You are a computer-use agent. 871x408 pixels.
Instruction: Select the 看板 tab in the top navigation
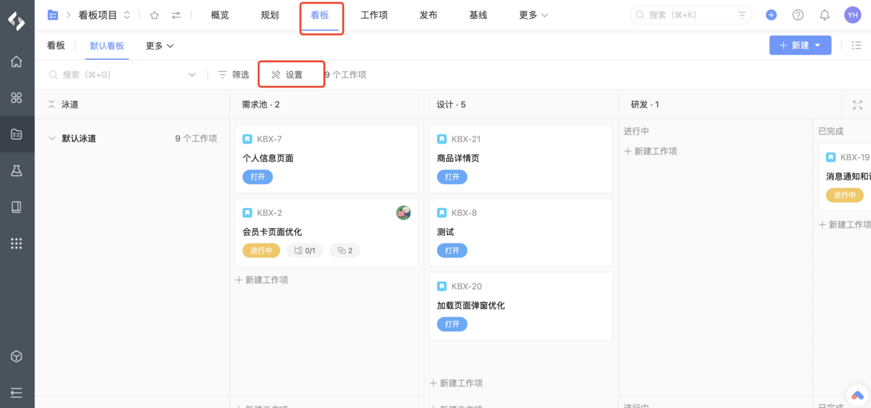320,15
